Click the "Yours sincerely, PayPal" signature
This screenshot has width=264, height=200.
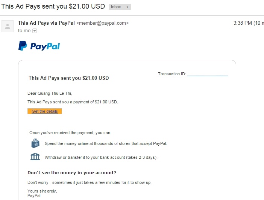click(37, 193)
